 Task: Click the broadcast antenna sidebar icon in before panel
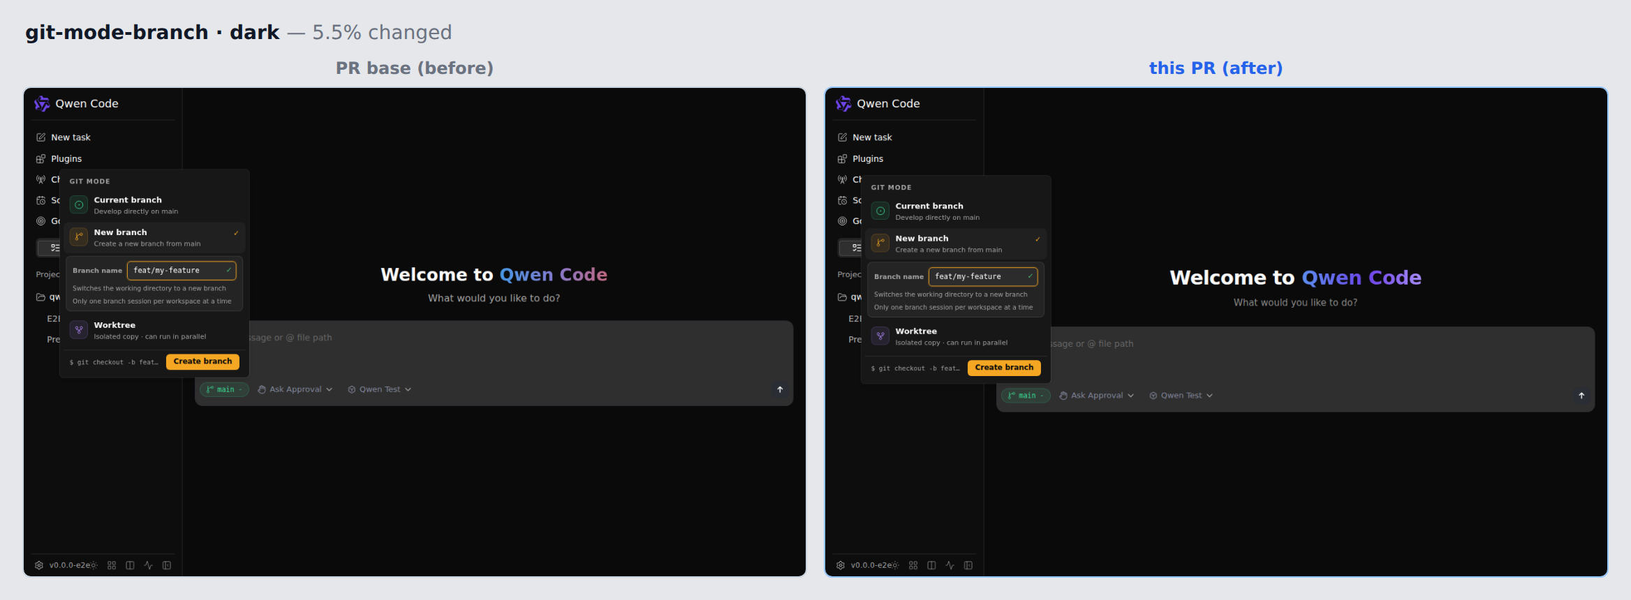[41, 179]
